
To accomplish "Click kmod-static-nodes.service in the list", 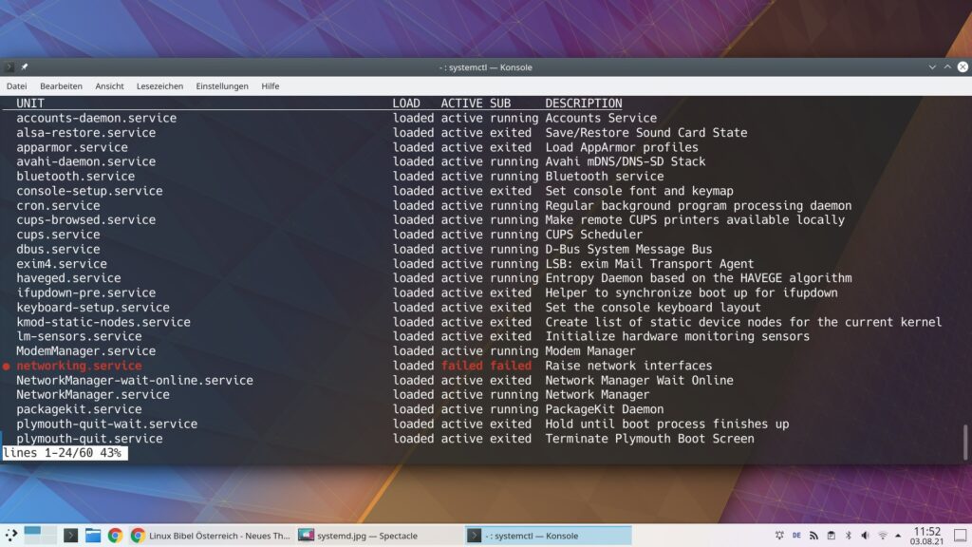I will 103,323.
